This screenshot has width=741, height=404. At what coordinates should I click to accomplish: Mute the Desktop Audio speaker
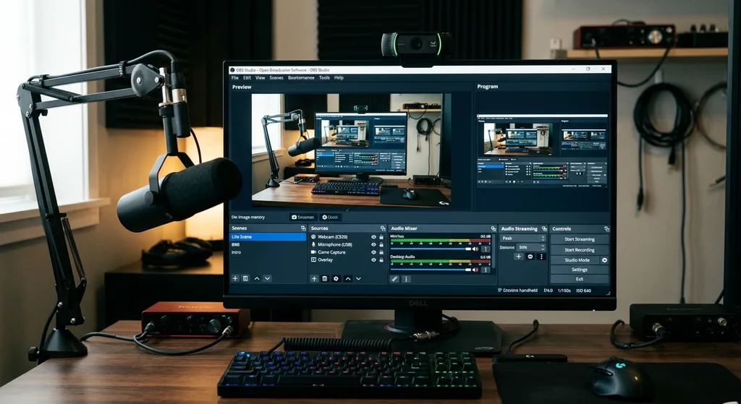point(475,270)
